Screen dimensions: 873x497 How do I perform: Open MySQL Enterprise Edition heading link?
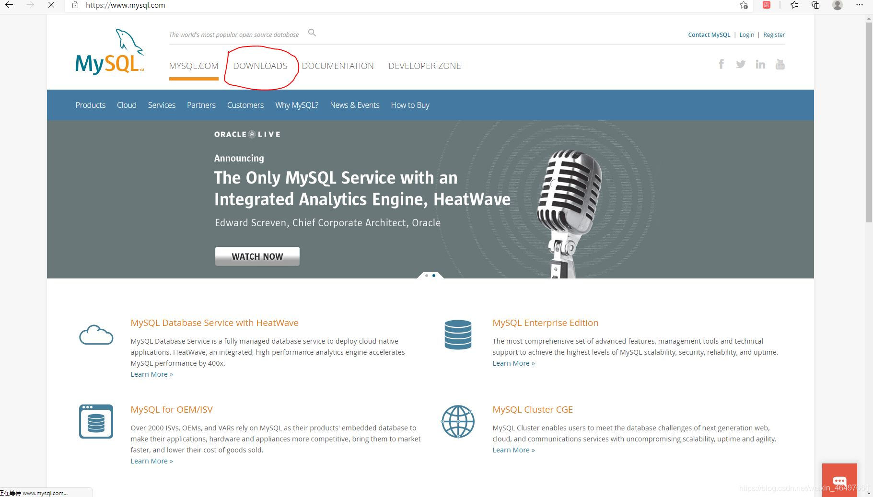click(546, 323)
